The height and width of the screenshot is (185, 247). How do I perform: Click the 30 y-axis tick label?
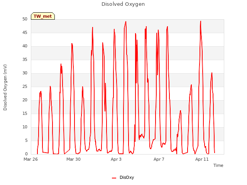[x=25, y=73]
